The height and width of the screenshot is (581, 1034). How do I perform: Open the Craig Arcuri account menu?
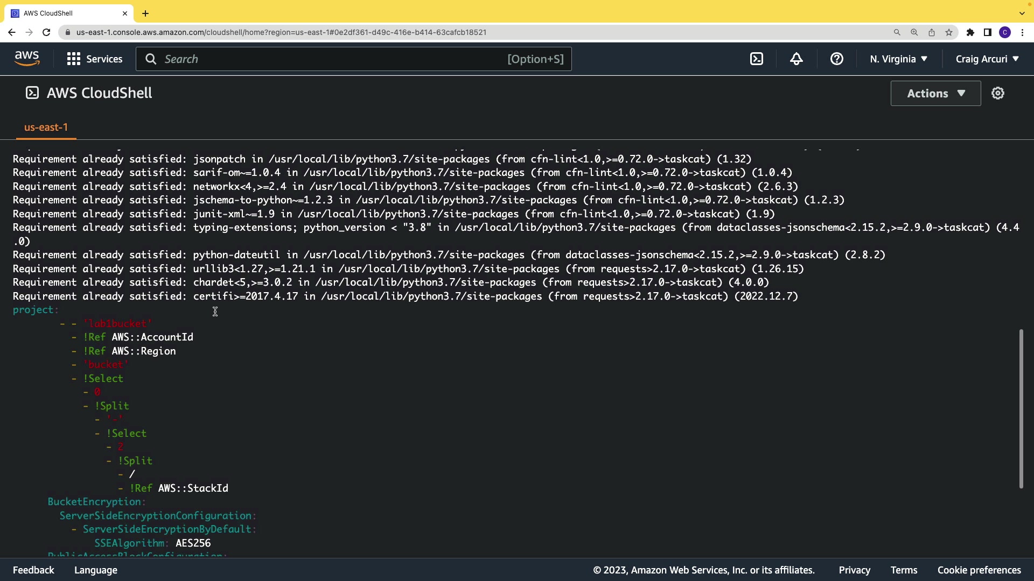pyautogui.click(x=987, y=59)
